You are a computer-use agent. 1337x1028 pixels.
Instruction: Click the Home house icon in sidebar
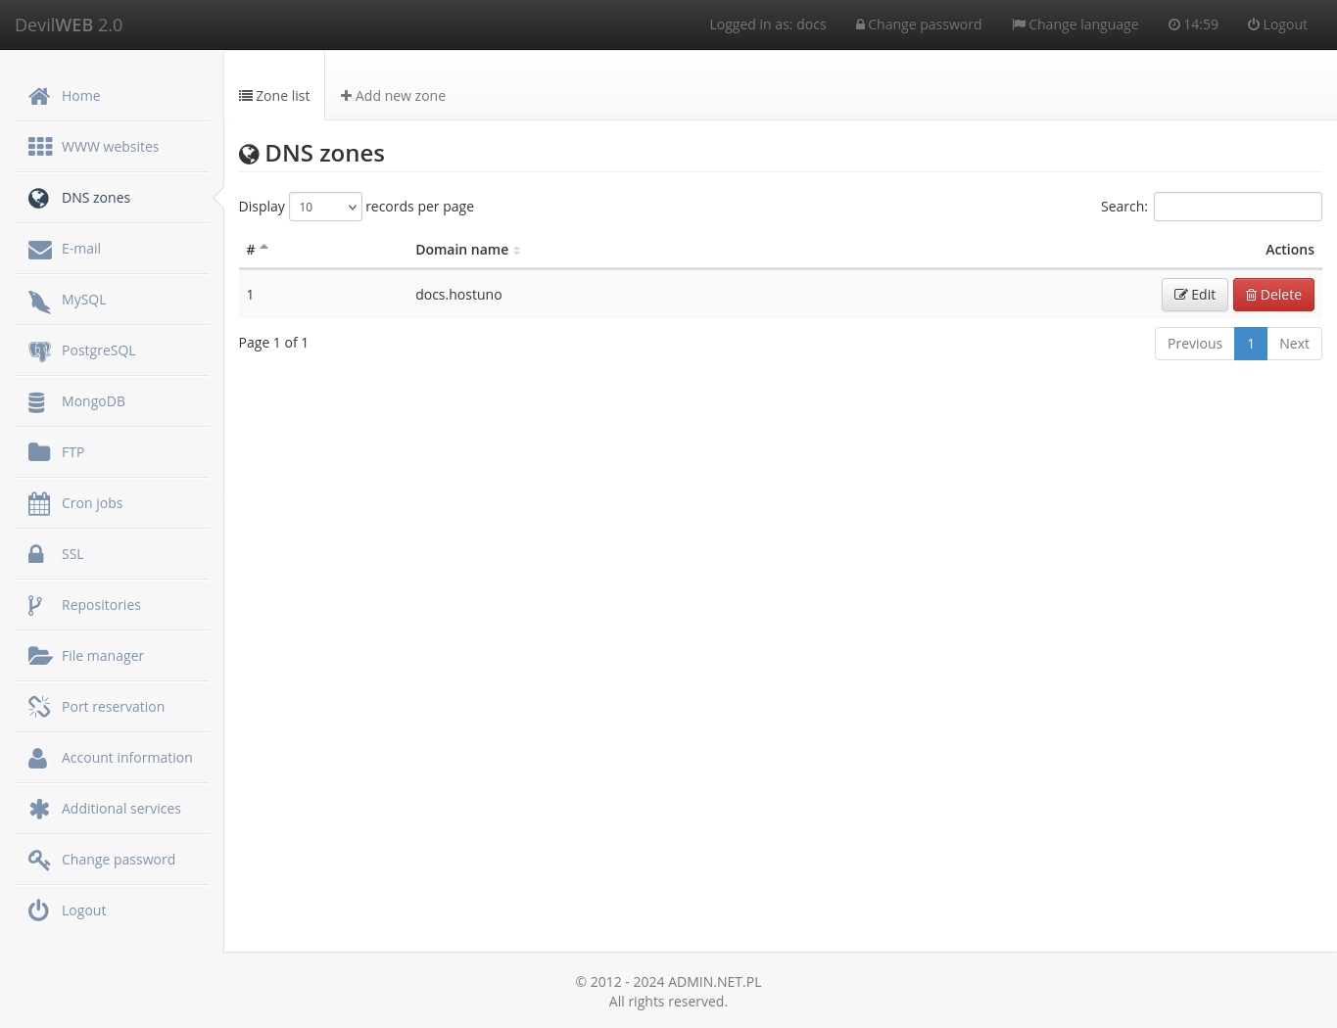39,96
